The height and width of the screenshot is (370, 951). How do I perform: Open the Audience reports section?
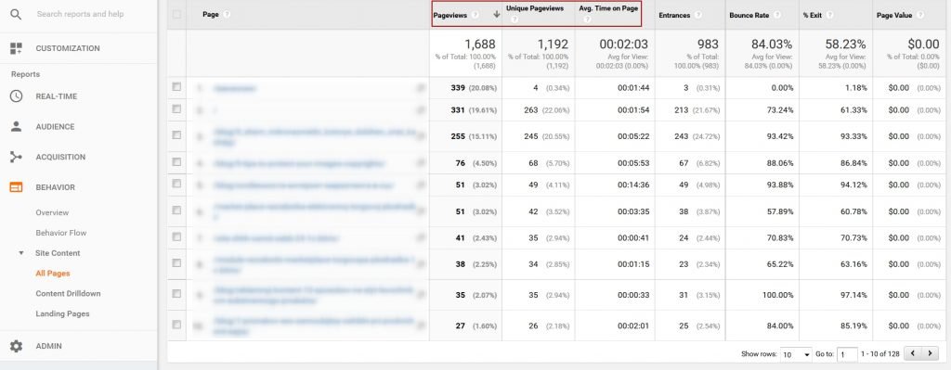(55, 126)
